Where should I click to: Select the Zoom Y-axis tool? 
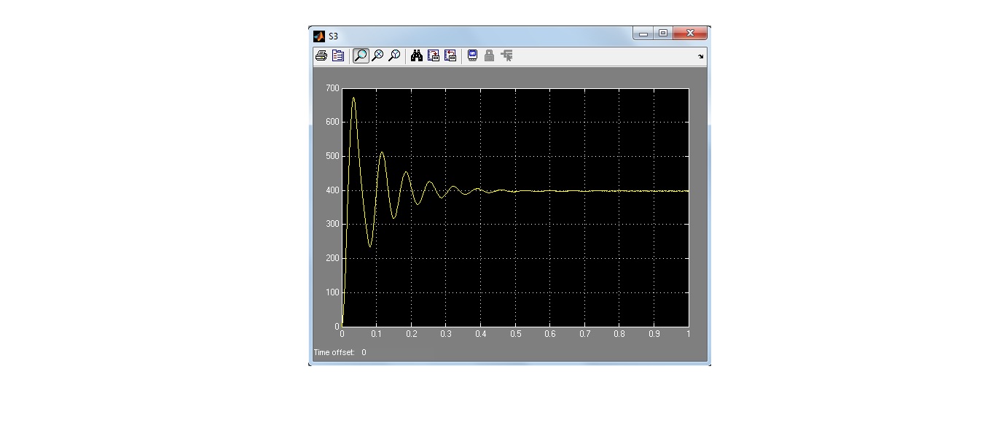[394, 55]
